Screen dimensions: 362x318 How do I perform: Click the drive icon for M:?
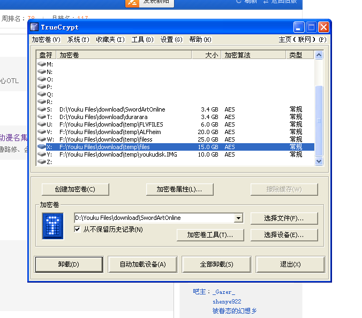coord(42,64)
